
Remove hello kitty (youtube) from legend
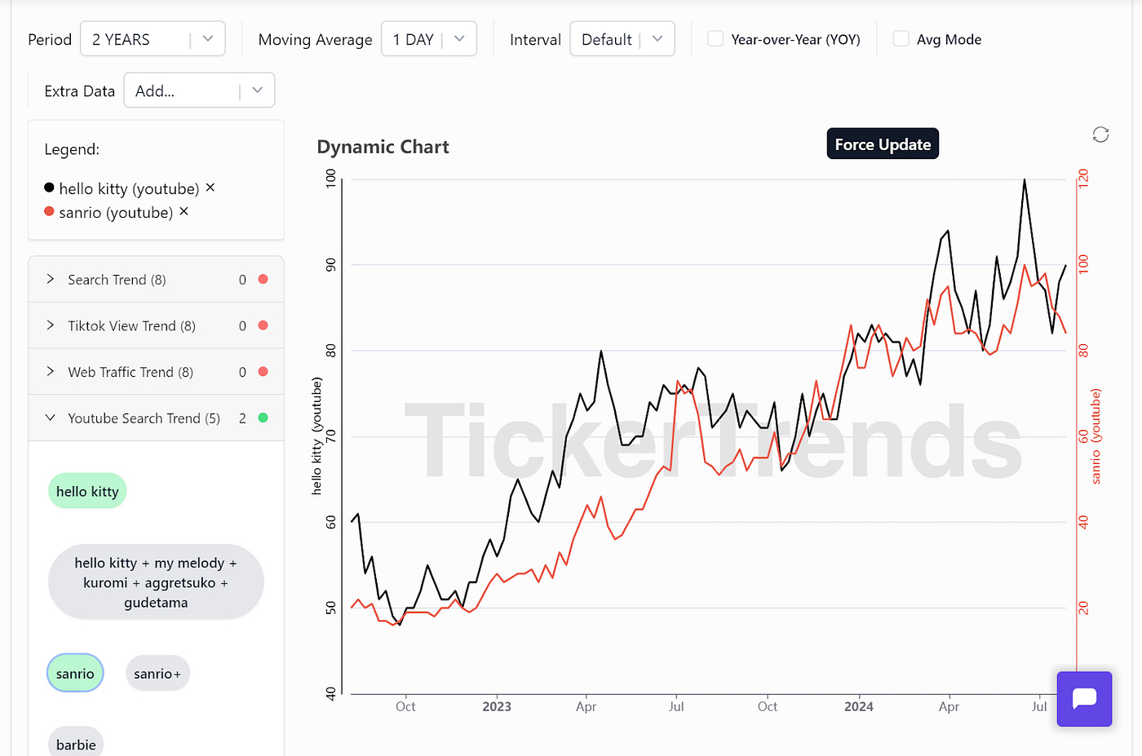210,188
